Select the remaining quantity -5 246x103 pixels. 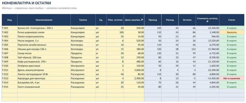187,78
